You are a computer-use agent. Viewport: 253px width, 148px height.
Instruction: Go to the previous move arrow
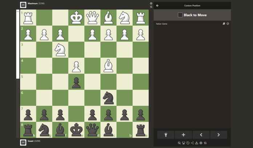coord(201,135)
